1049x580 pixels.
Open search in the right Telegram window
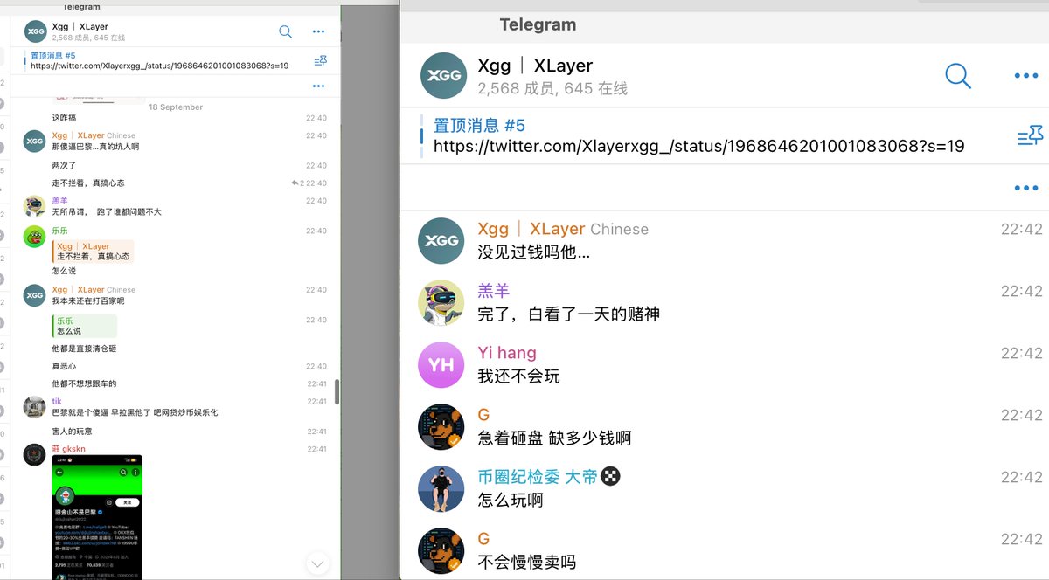(958, 76)
